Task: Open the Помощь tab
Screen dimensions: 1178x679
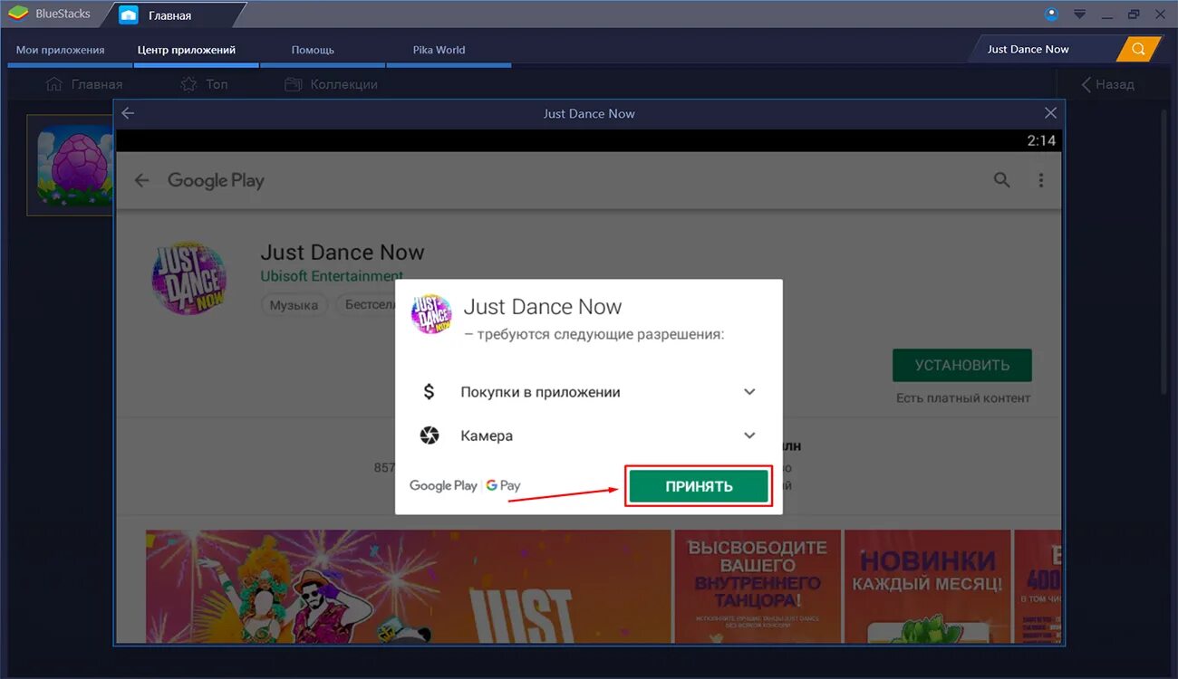Action: 313,50
